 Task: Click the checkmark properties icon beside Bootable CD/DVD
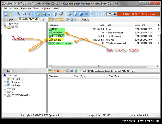[42, 19]
